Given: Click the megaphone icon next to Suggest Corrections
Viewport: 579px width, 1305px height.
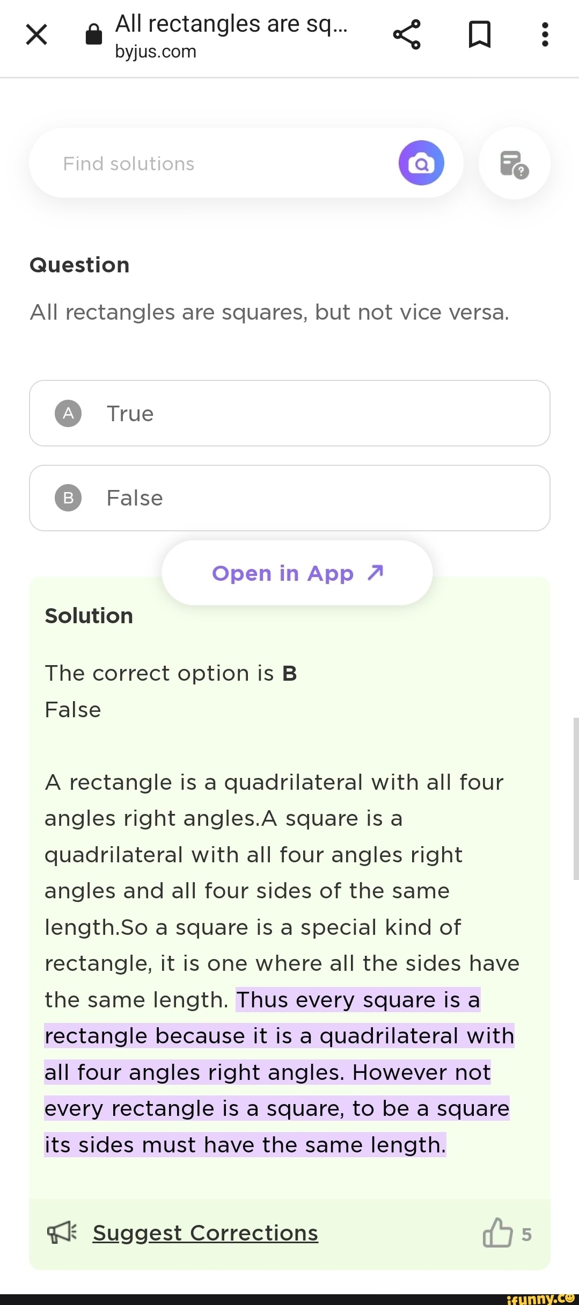Looking at the screenshot, I should (x=61, y=1232).
